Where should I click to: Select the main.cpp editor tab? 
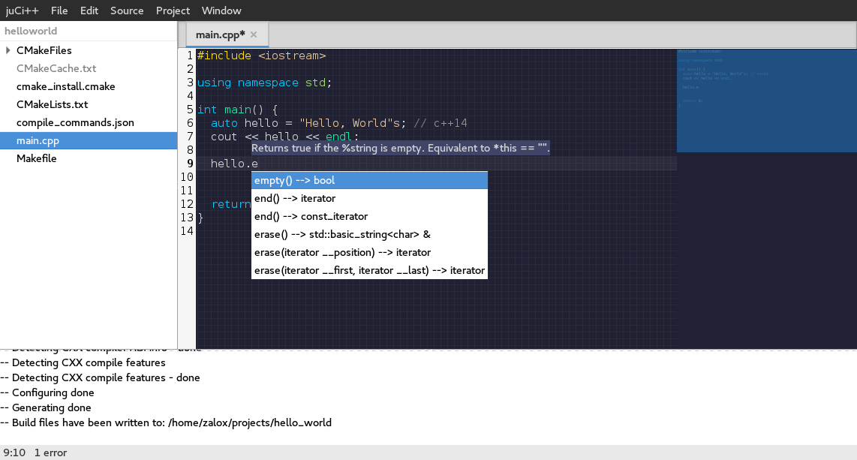(219, 35)
